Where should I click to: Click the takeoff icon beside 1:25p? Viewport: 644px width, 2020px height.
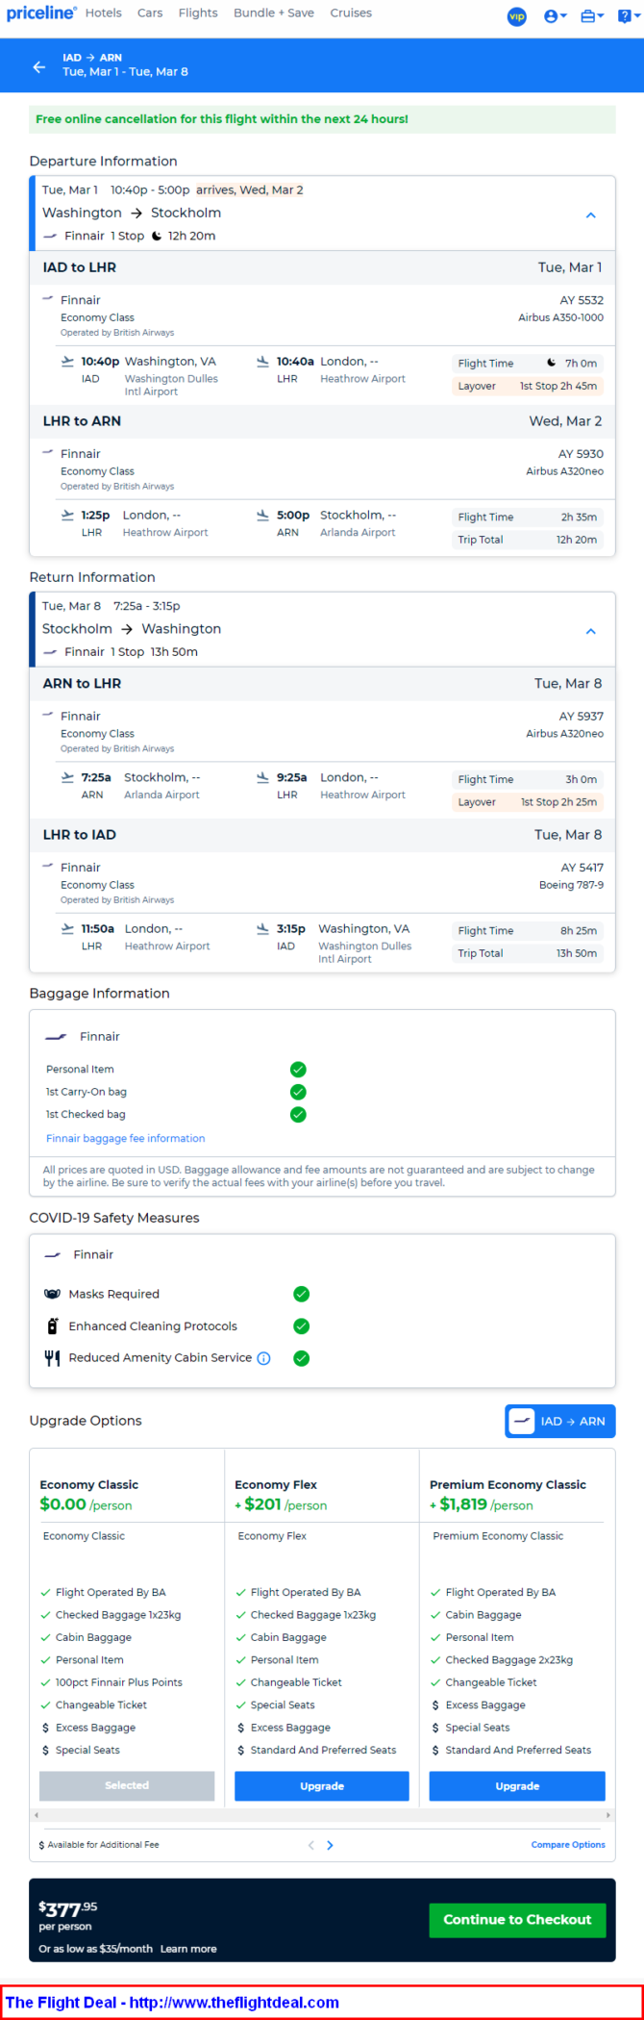pyautogui.click(x=67, y=516)
